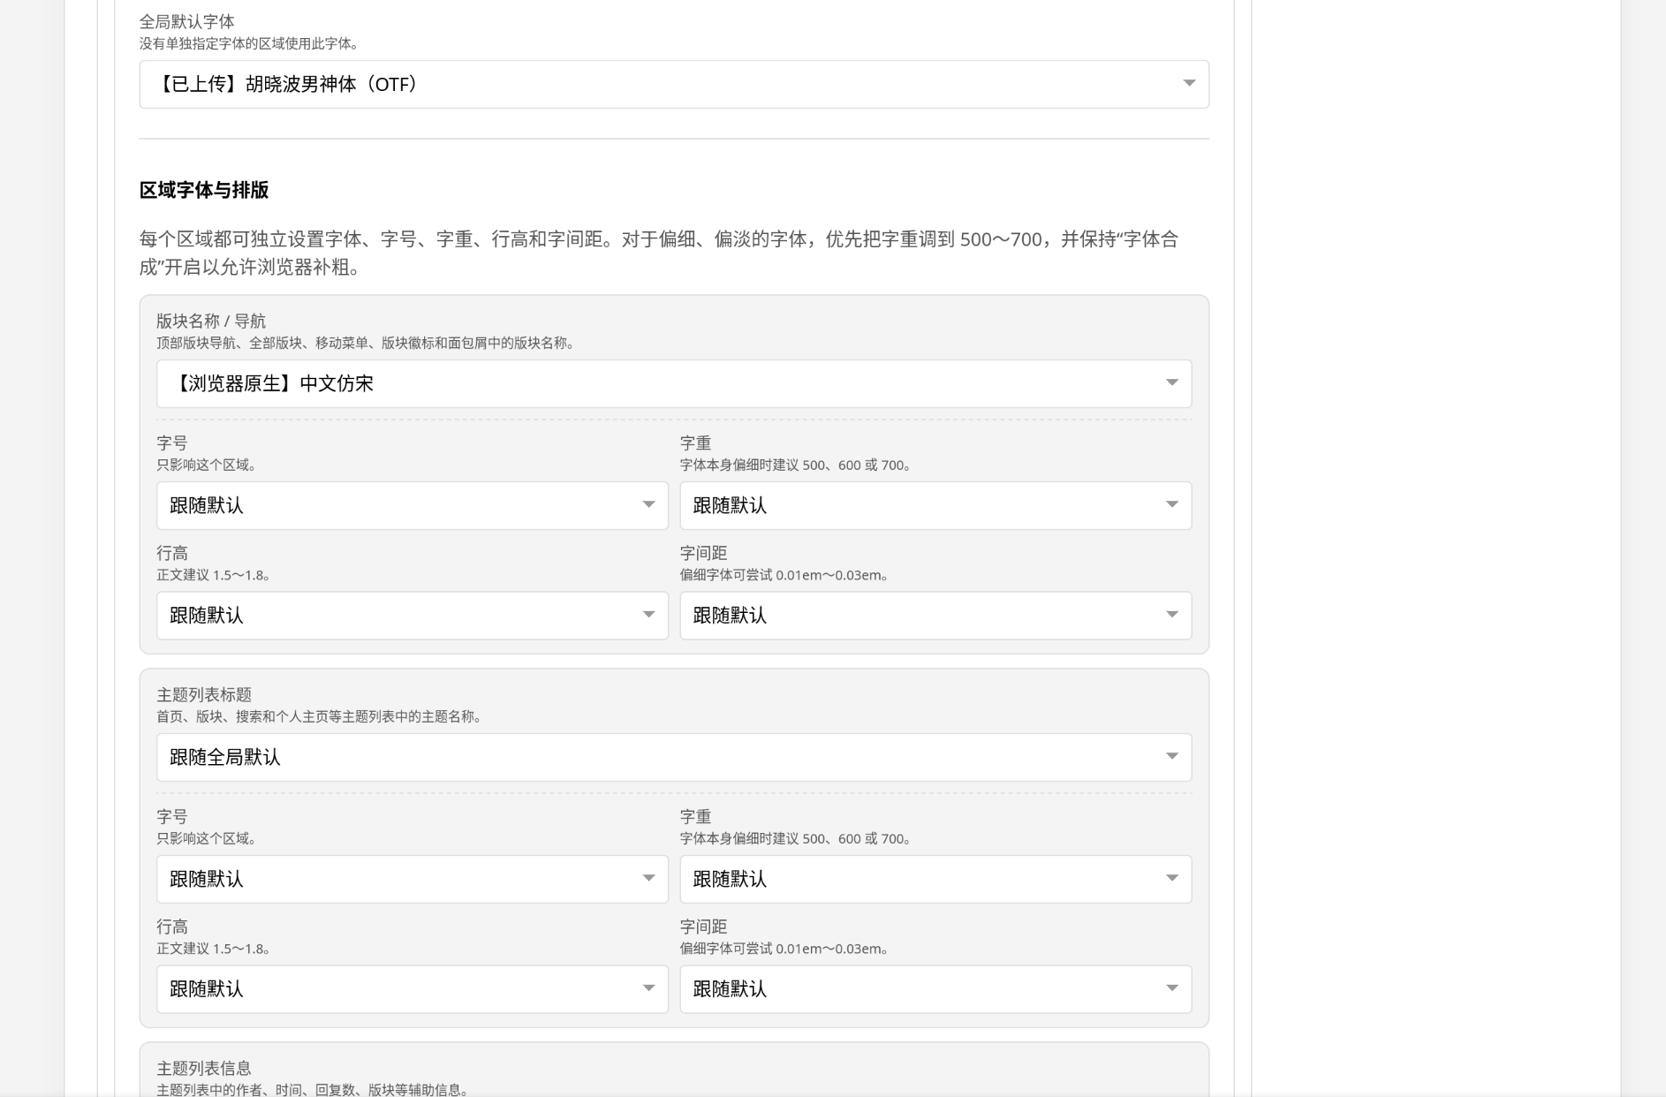Open 主题列表标题 font dropdown showing 跟随全局默认
Viewport: 1666px width, 1097px height.
tap(674, 757)
